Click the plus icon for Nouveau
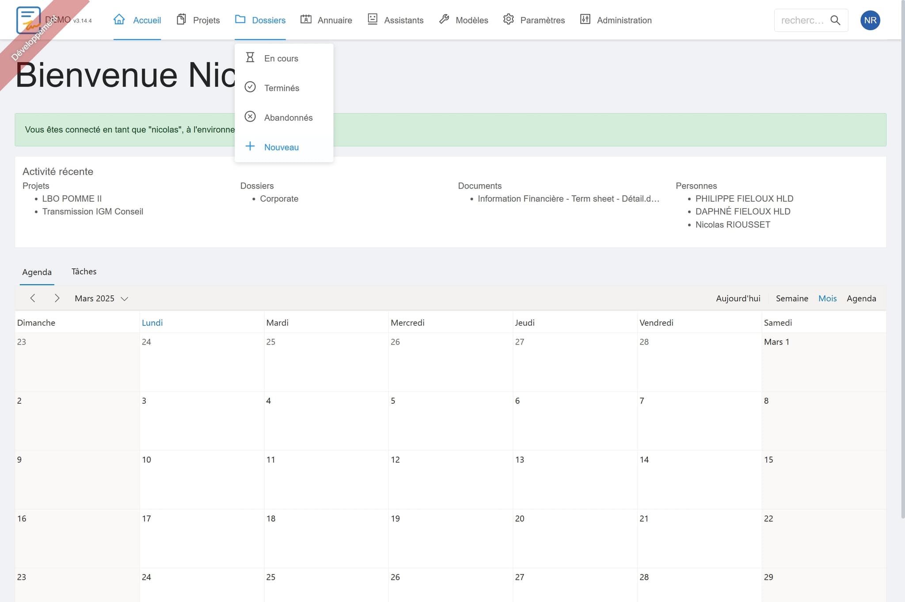The width and height of the screenshot is (905, 602). pyautogui.click(x=250, y=146)
